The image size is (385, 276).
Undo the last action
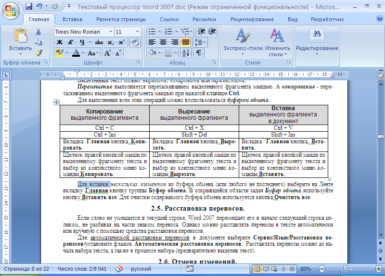coord(39,6)
